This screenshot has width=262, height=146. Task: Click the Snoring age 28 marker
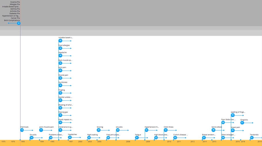(98, 130)
